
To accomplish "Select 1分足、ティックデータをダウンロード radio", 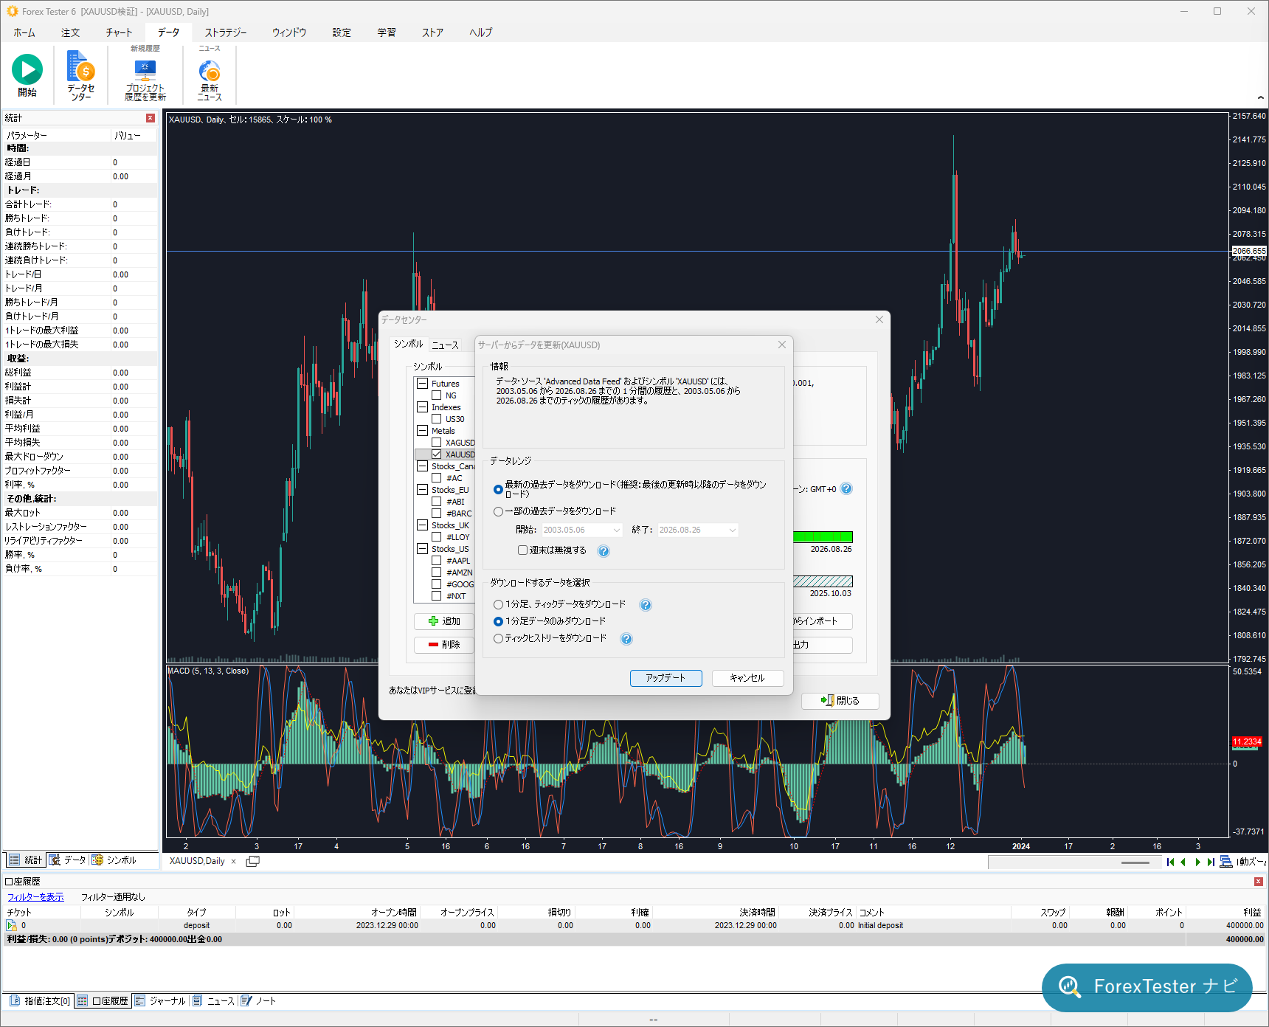I will [498, 605].
